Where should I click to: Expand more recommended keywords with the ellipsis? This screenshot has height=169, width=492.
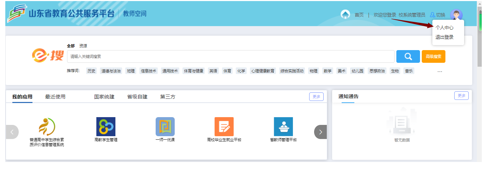click(440, 71)
